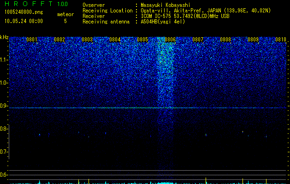
Task: Click the meteor count value 5
Action: click(65, 21)
